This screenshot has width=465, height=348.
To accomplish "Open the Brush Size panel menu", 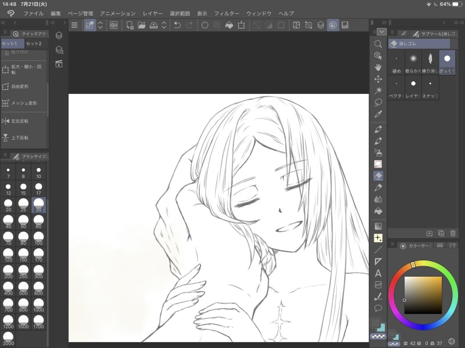I will [5, 155].
